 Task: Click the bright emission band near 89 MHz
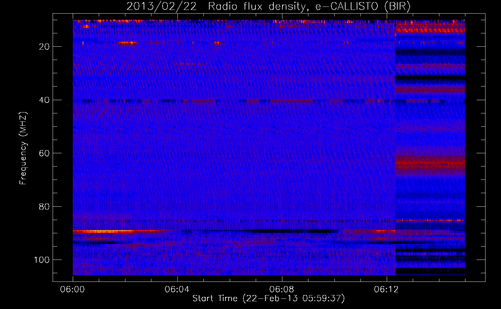118,231
